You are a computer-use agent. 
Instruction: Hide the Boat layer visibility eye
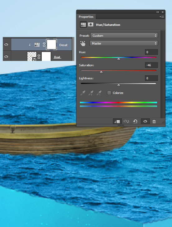pos(6,57)
